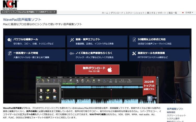
Task: Click the WavePad音声編集ソフト page heading
Action: tap(22, 20)
